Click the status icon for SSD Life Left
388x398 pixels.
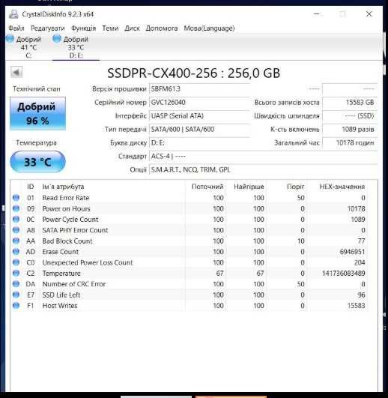[16, 295]
